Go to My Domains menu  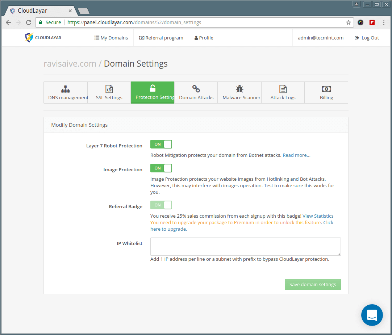111,38
